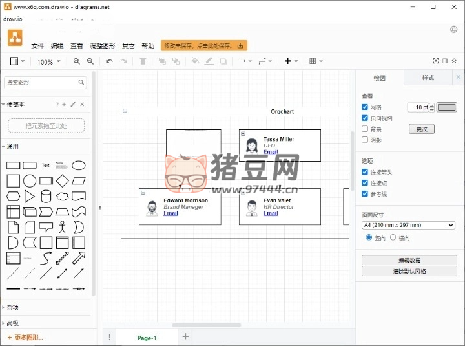Click the 清除默认风格 button
This screenshot has height=346, width=465.
[x=409, y=271]
